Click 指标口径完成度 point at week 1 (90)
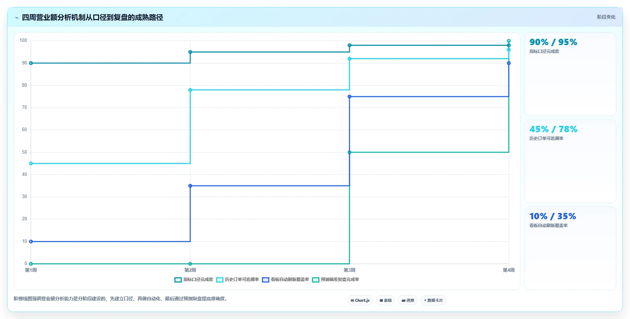The image size is (630, 319). [x=31, y=63]
